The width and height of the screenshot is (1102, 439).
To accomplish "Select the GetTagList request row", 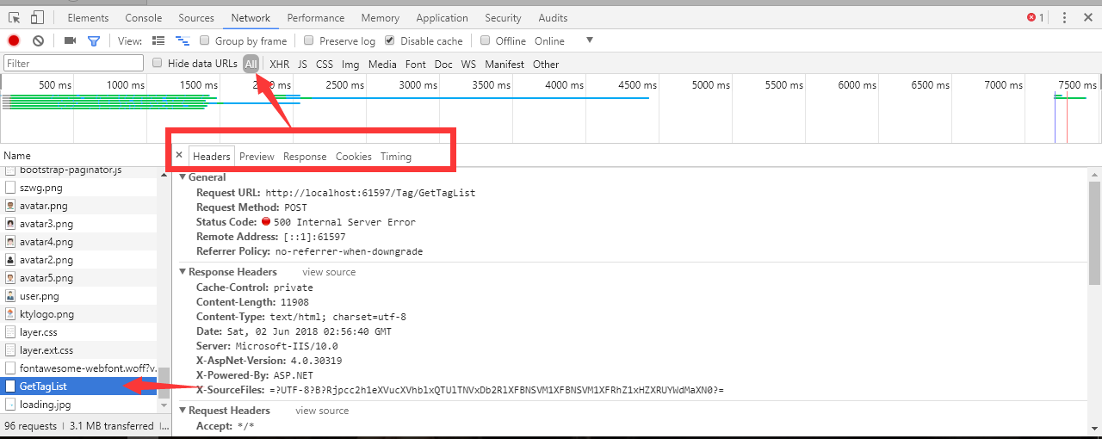I will click(x=78, y=386).
